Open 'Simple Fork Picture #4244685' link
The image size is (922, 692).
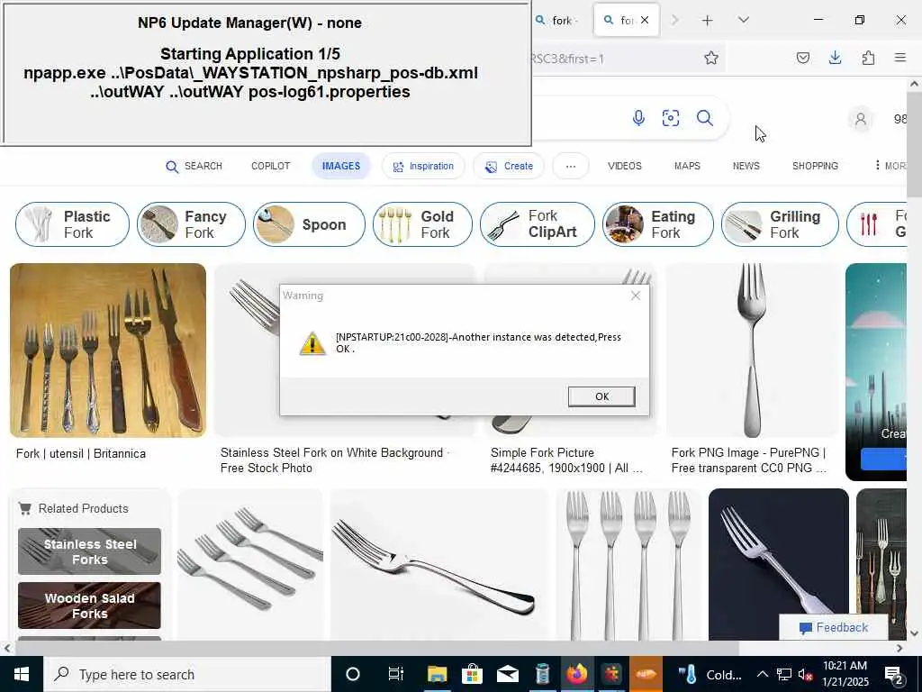pyautogui.click(x=565, y=460)
